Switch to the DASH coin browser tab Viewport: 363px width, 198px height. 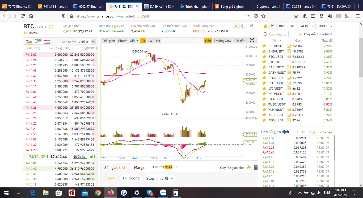(x=159, y=6)
